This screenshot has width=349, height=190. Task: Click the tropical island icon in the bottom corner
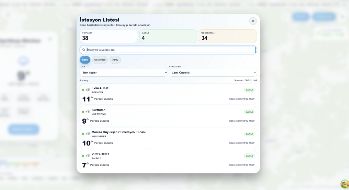[x=344, y=184]
